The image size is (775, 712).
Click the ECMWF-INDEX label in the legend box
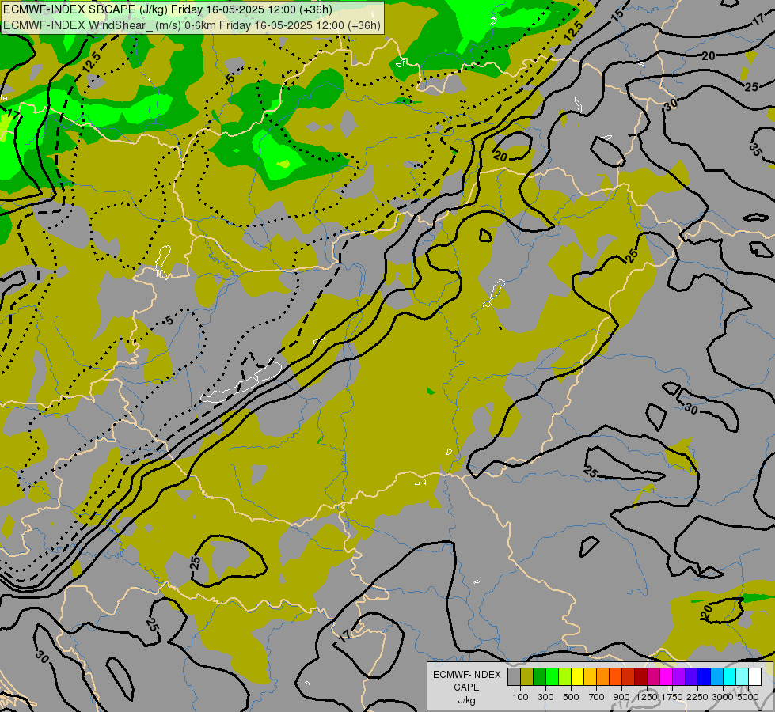click(x=467, y=675)
